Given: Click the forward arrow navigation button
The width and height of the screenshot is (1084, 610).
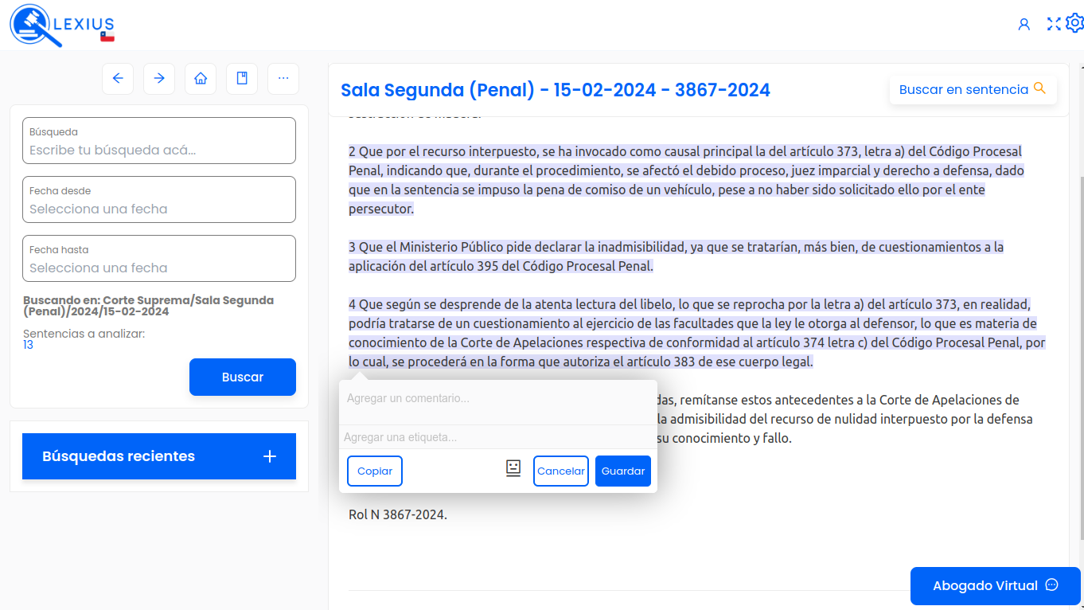Looking at the screenshot, I should coord(159,78).
